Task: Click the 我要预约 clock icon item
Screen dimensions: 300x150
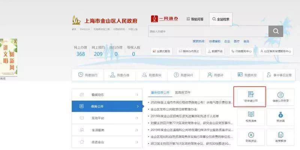Action: [87, 75]
